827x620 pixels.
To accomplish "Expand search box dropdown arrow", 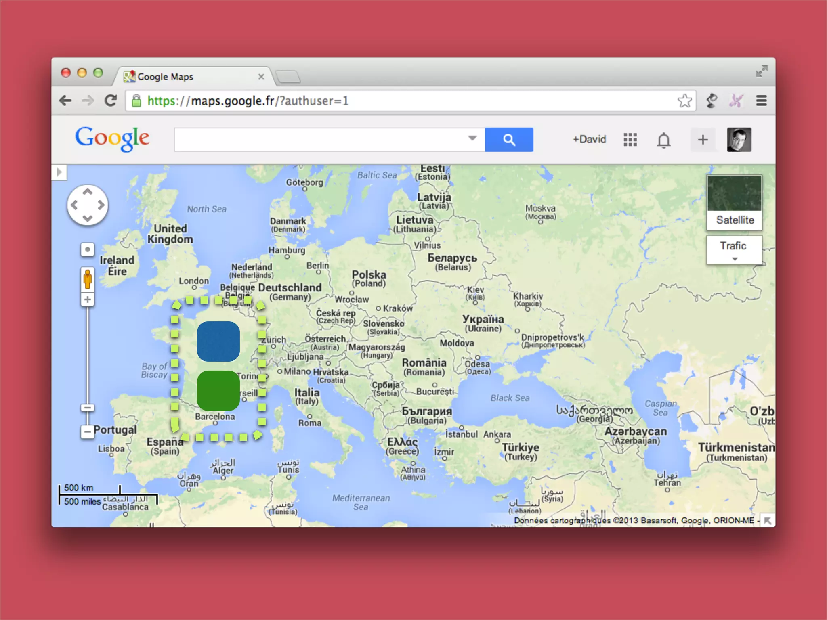I will 472,138.
